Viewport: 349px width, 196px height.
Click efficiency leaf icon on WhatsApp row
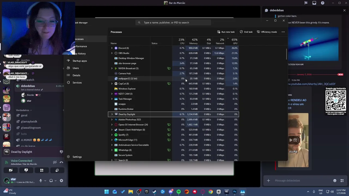tap(169, 150)
